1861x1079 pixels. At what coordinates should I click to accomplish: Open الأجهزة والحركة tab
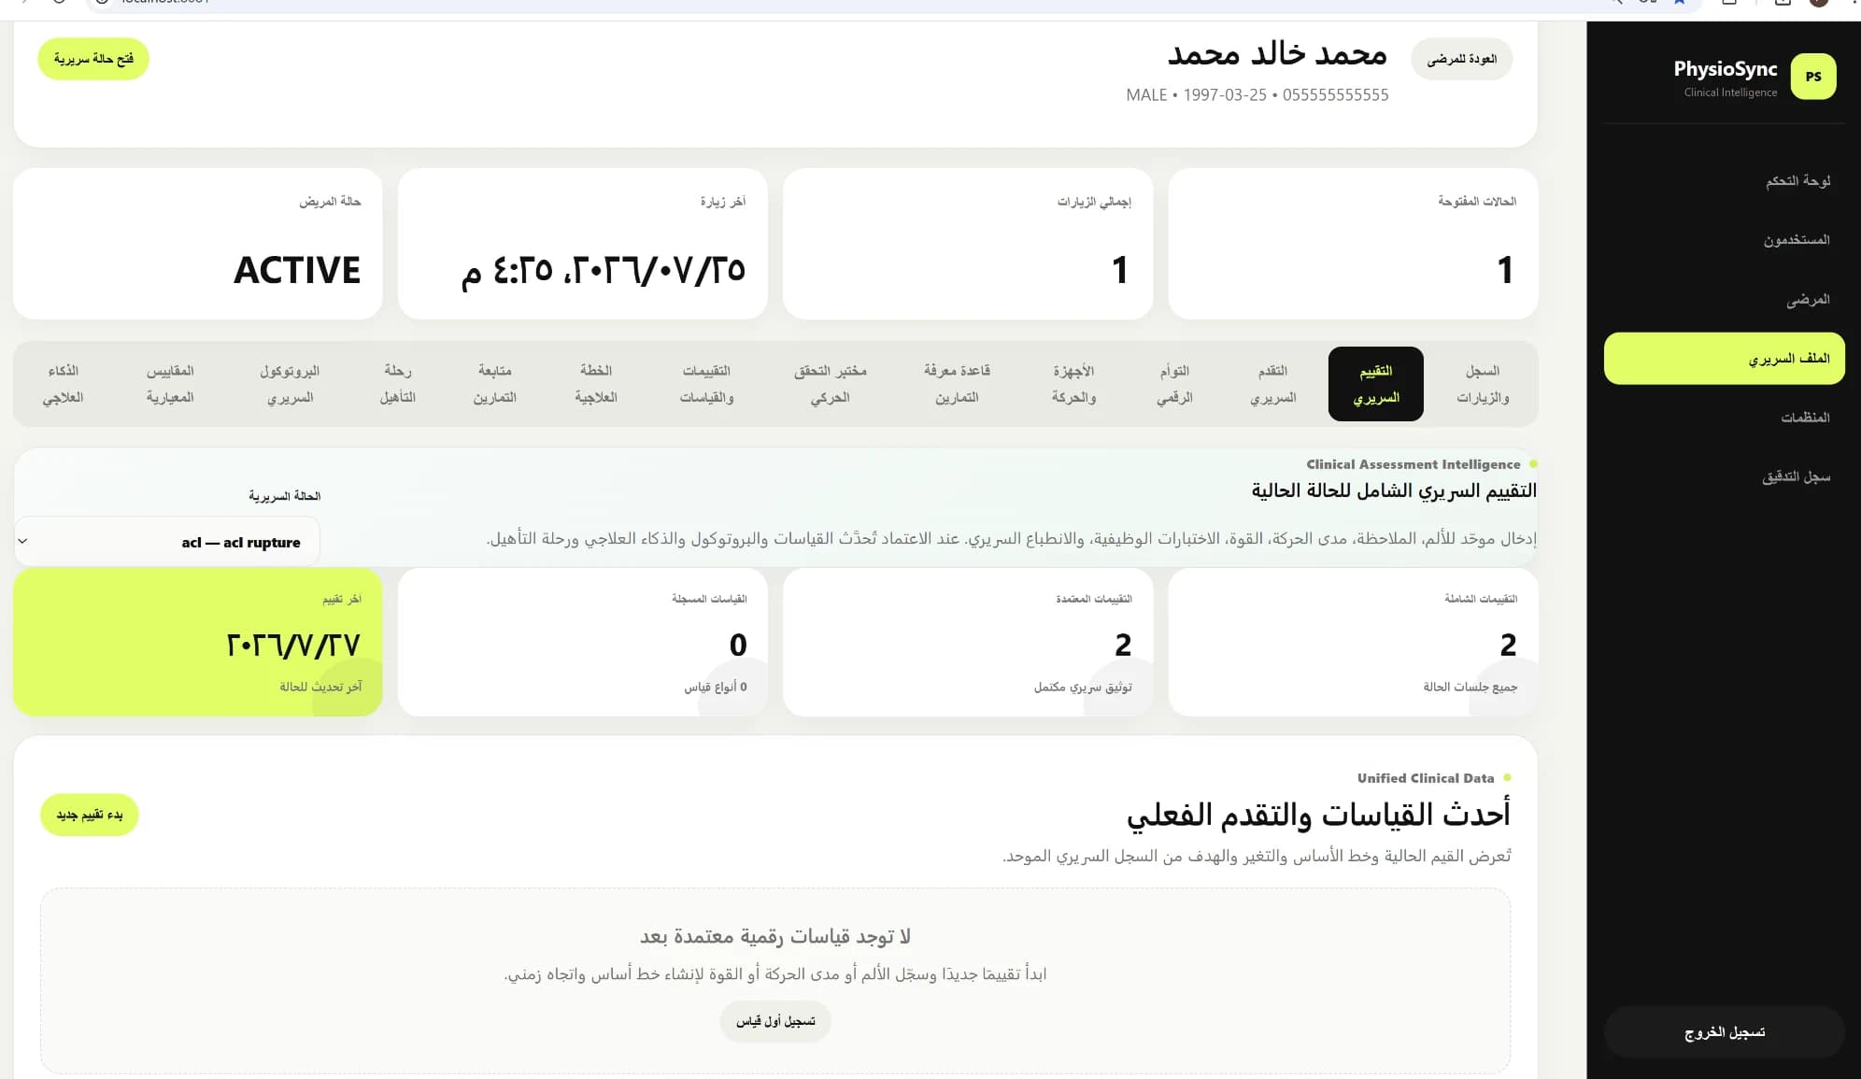(1073, 384)
